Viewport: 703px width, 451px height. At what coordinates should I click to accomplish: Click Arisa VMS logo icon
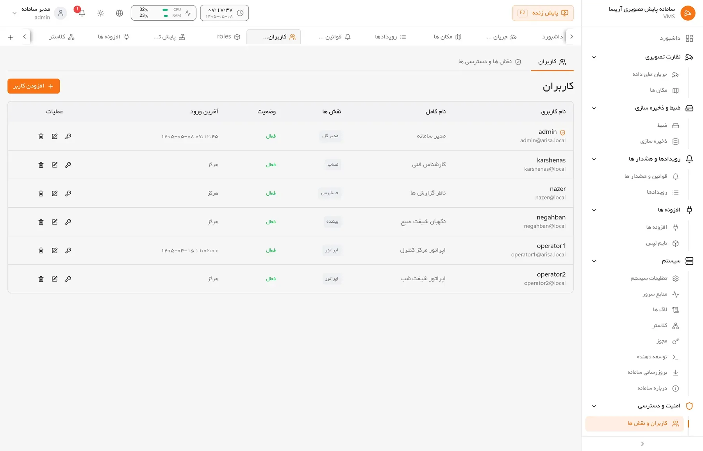[x=688, y=13]
